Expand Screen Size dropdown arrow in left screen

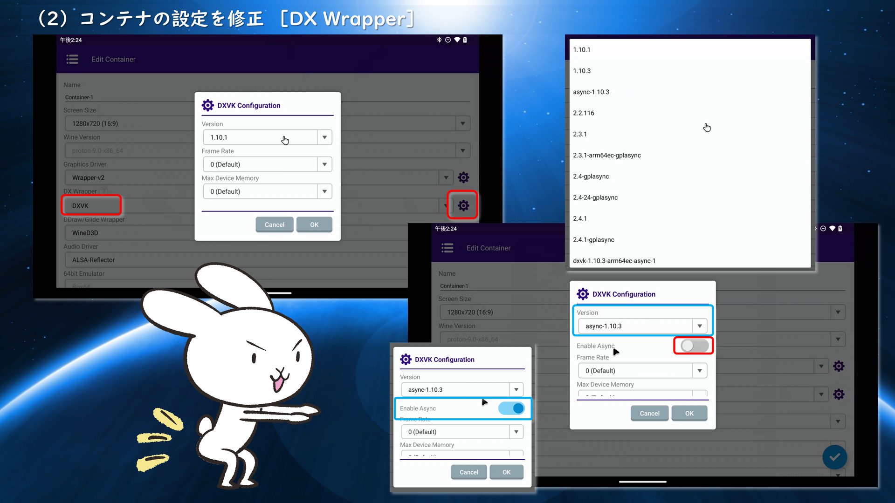click(462, 123)
